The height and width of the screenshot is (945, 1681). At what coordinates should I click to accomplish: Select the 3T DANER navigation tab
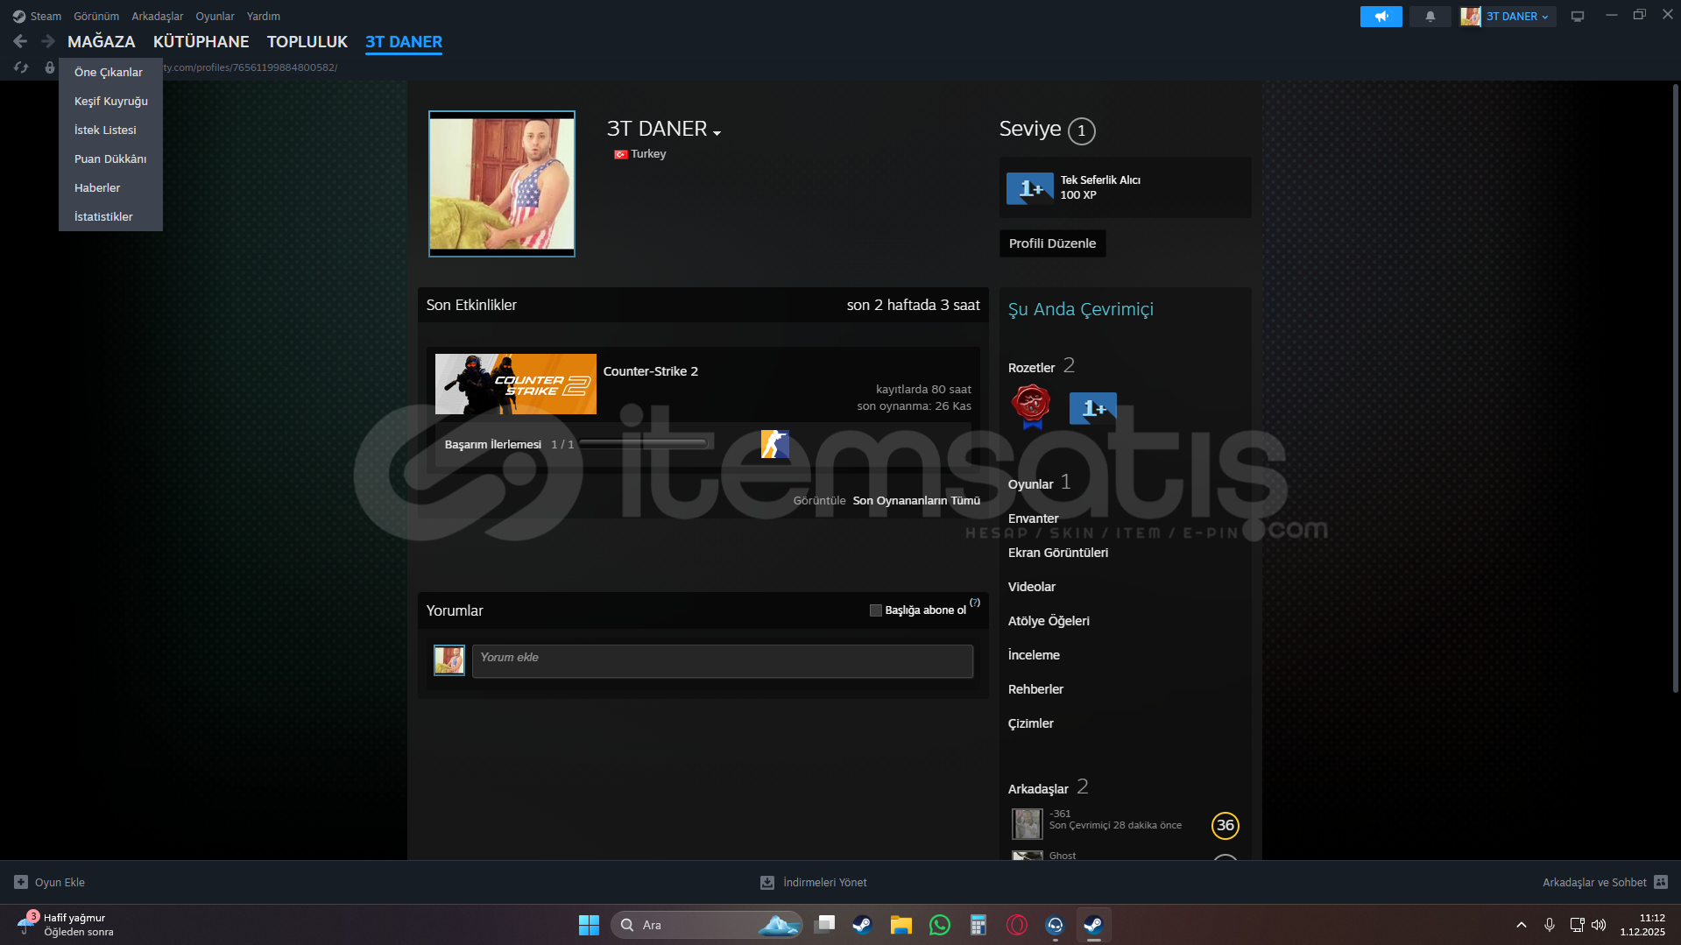[x=403, y=41]
